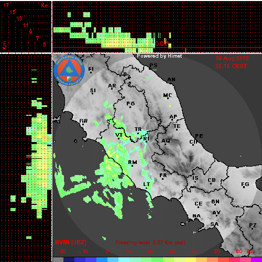Click the '50' value on the dBZ scale
The width and height of the screenshot is (262, 262).
tap(217, 252)
